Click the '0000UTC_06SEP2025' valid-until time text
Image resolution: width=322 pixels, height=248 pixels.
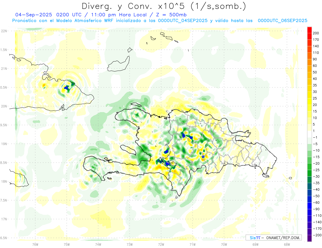pos(283,21)
